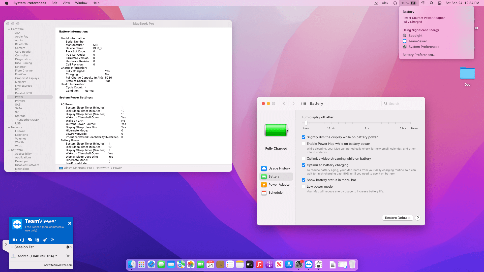This screenshot has height=272, width=484.
Task: Enable Power Nap while on battery power
Action: 304,144
